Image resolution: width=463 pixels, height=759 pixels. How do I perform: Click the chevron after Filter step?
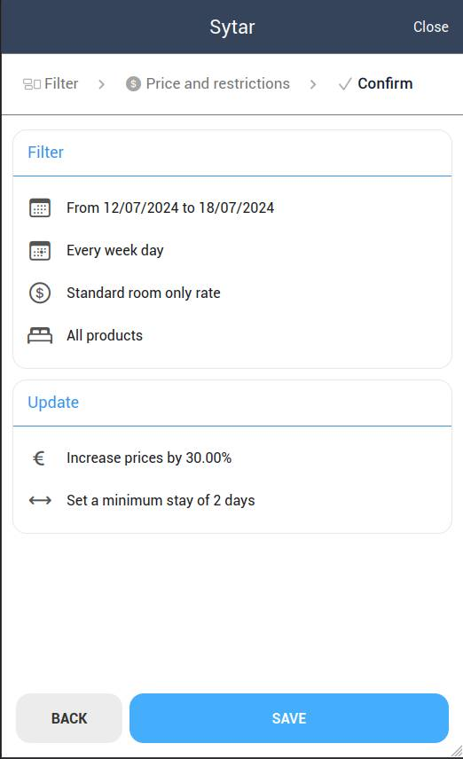tap(101, 84)
